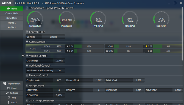Click the Reset icon in sidebar
The image size is (184, 105).
[8, 88]
